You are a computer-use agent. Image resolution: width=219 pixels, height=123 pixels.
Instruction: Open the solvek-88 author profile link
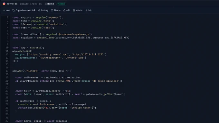pos(12,4)
